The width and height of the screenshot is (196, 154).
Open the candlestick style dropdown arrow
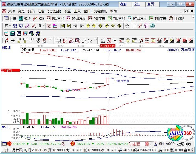(44, 26)
